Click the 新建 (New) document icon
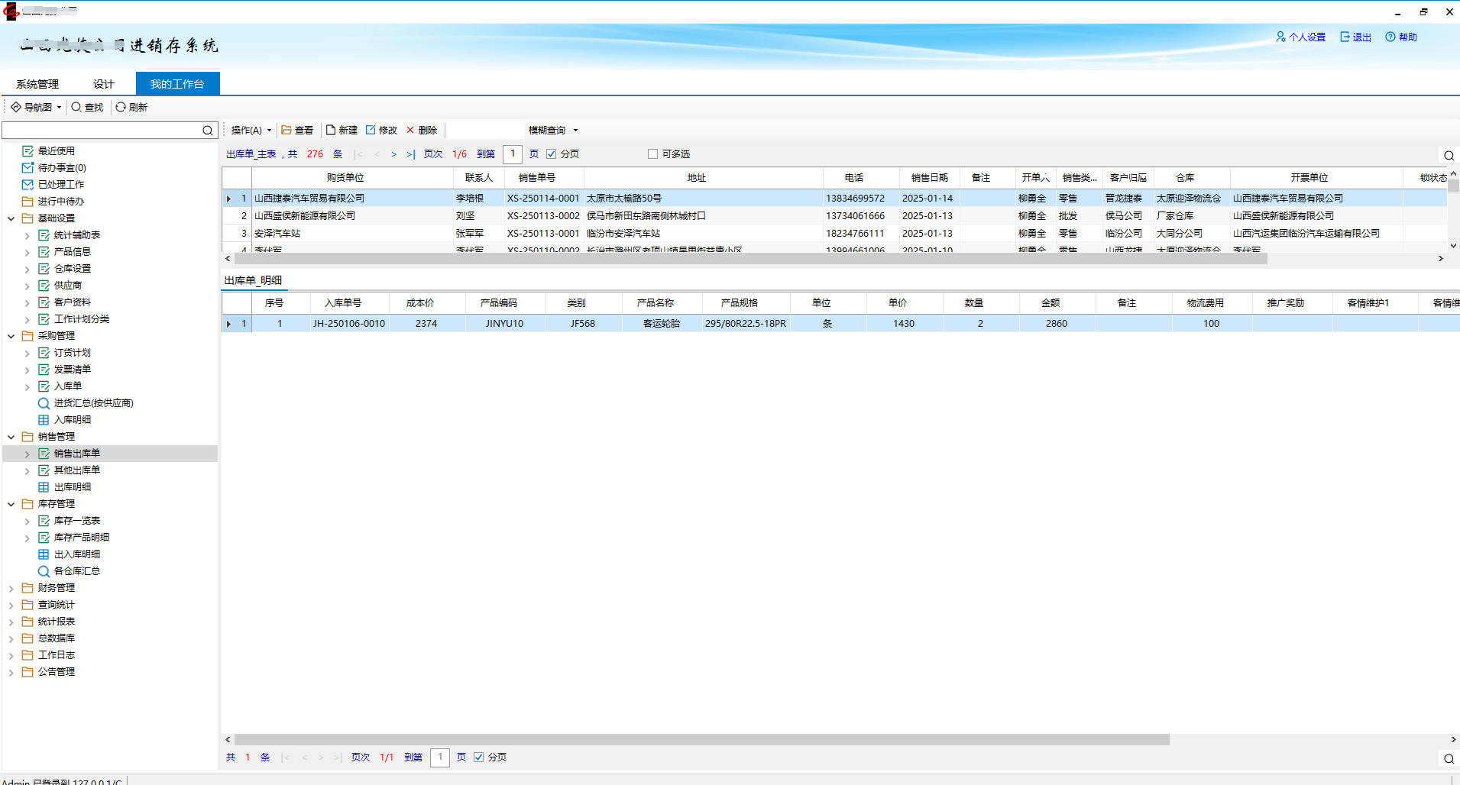 (332, 130)
